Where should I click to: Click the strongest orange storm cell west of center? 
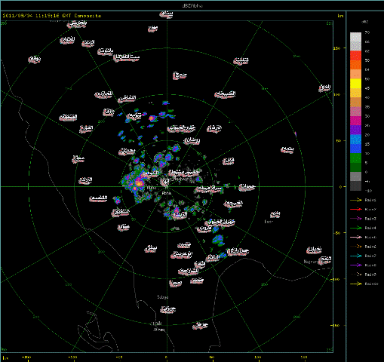[138, 183]
